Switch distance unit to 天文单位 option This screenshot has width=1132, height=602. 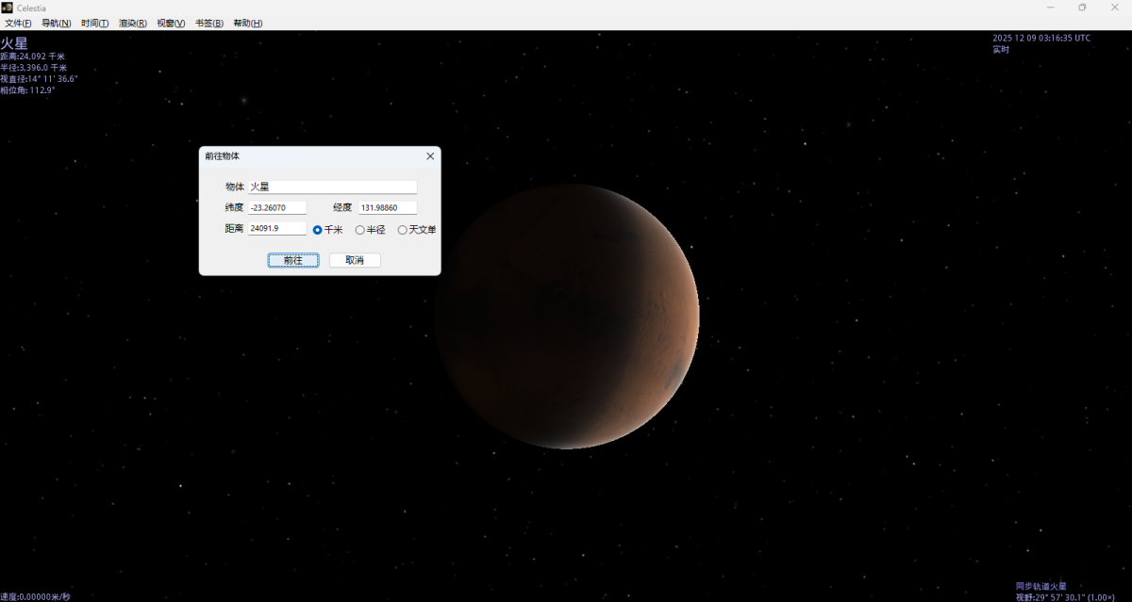403,230
